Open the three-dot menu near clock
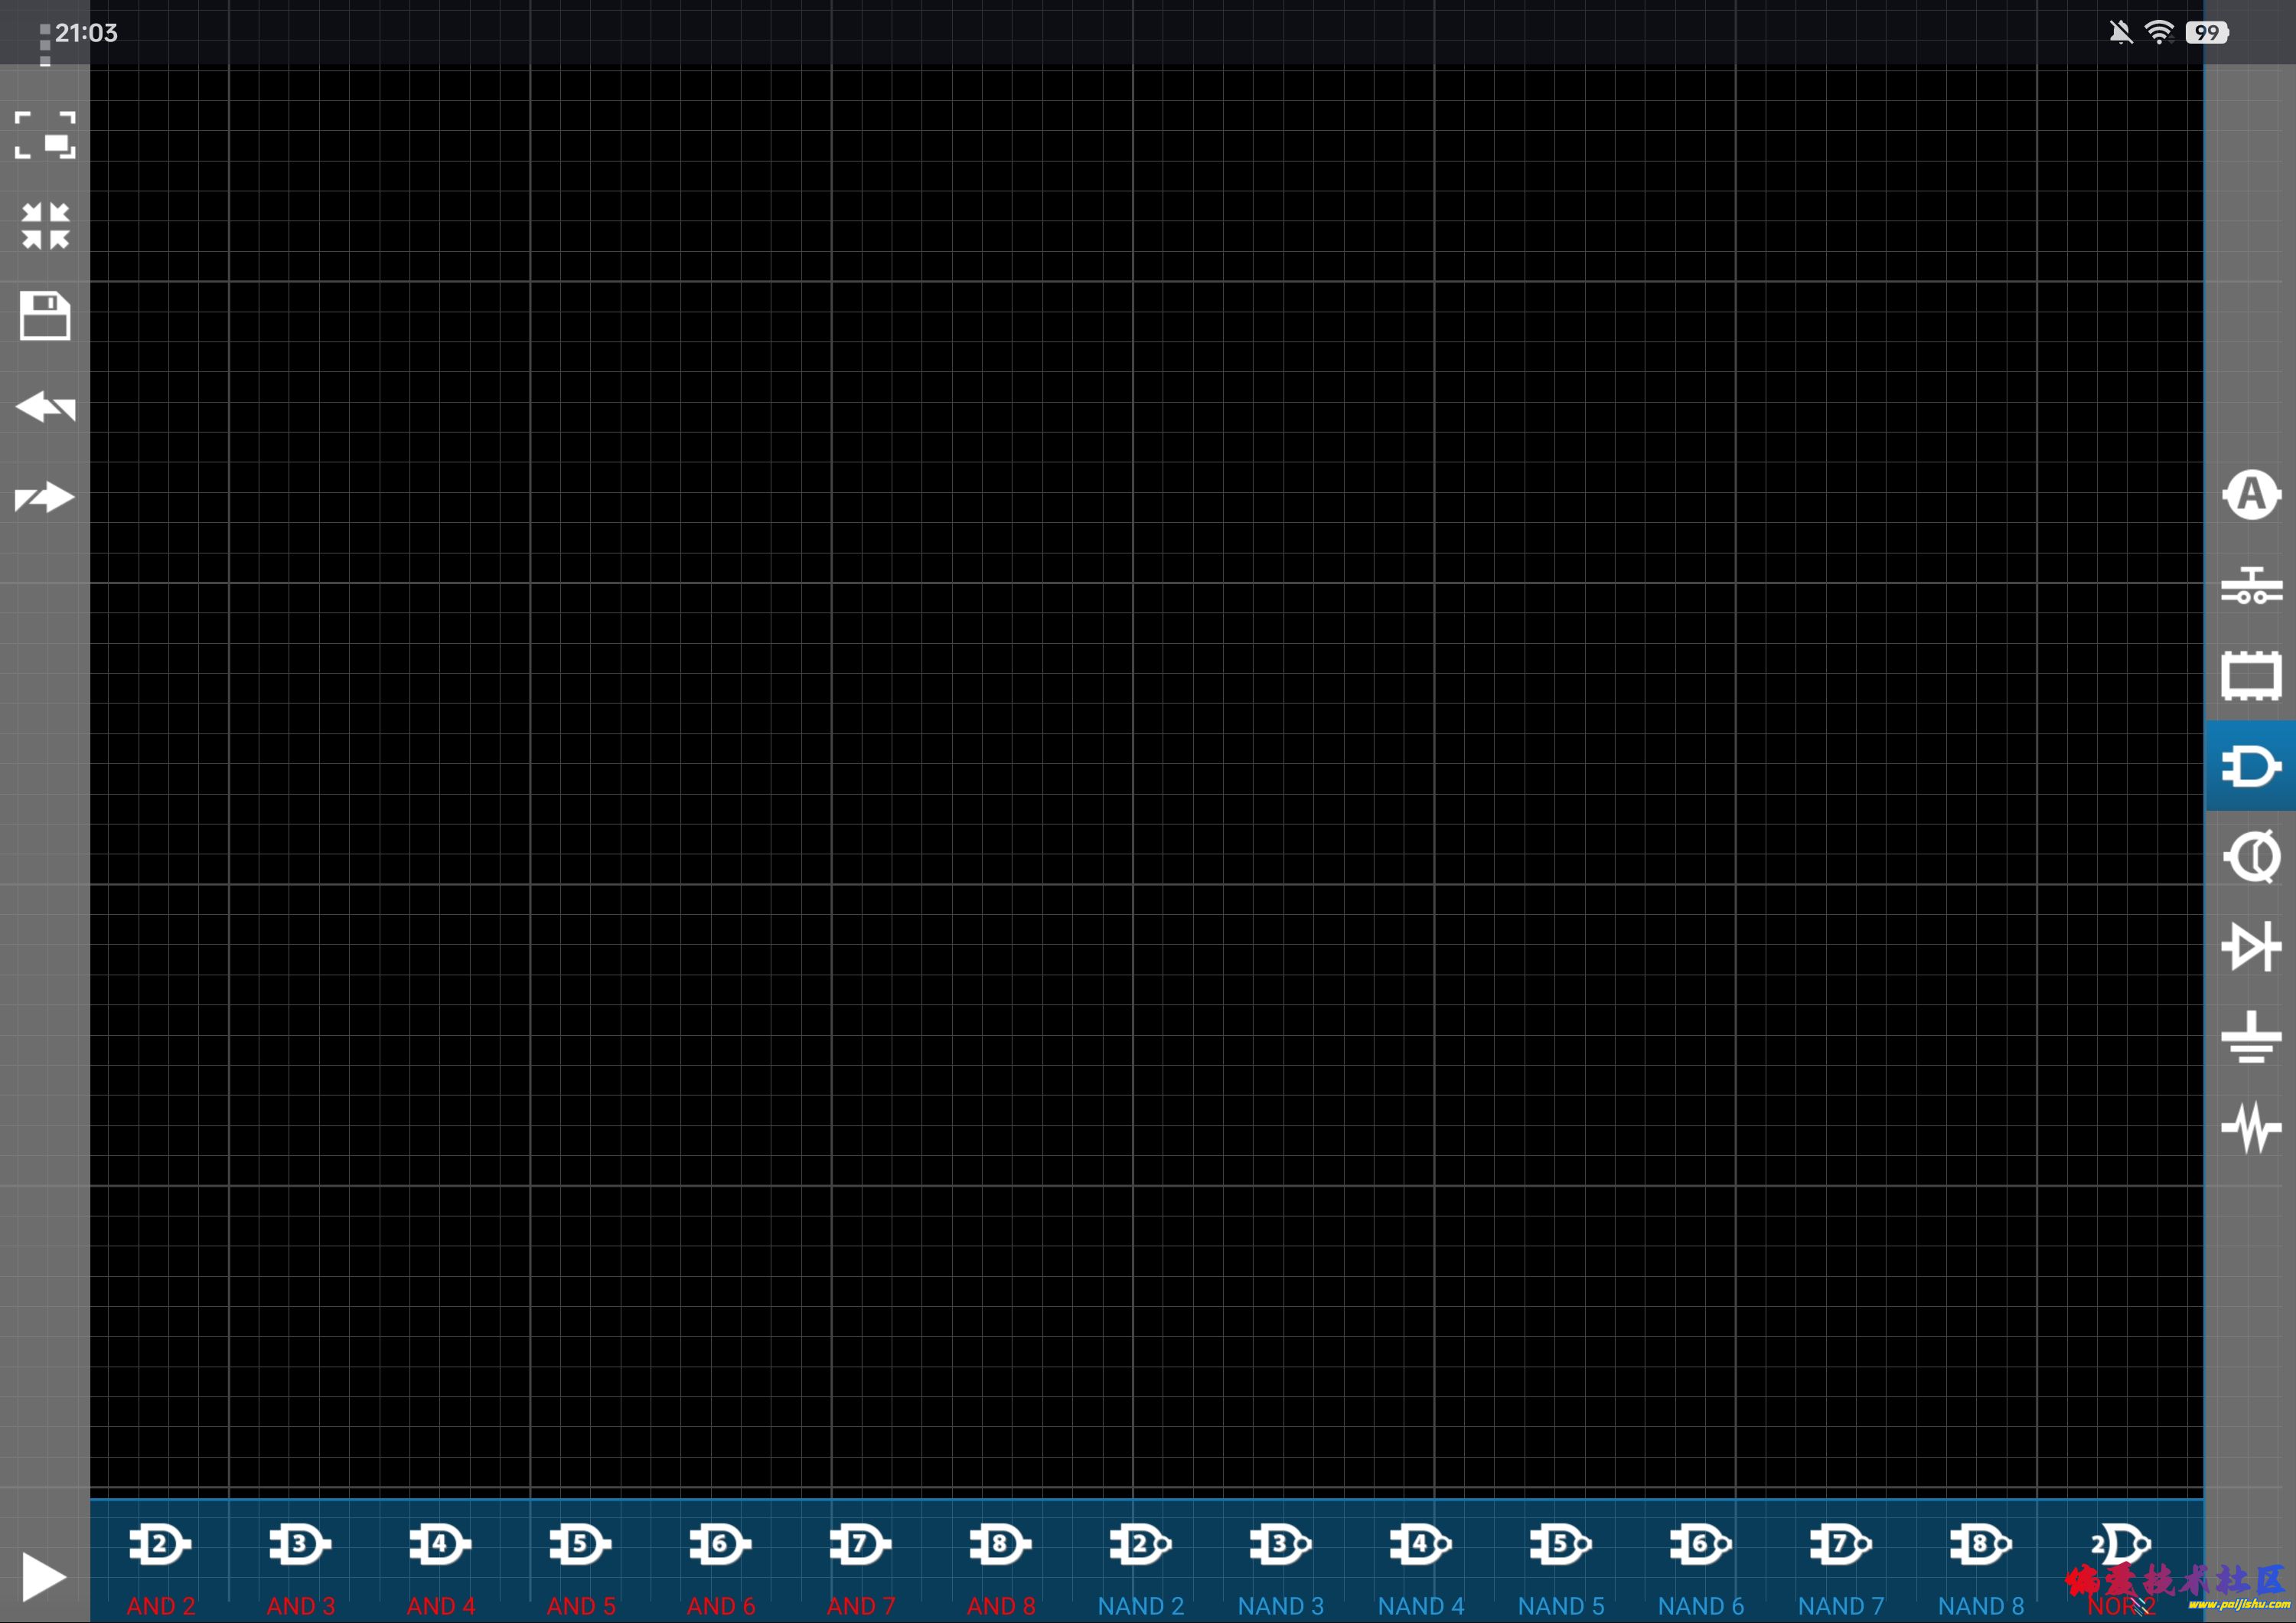Screen dimensions: 2296x1623 [45, 45]
